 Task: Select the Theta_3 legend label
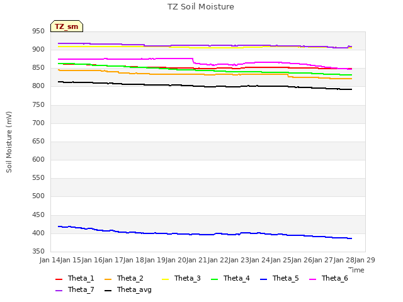188,278
